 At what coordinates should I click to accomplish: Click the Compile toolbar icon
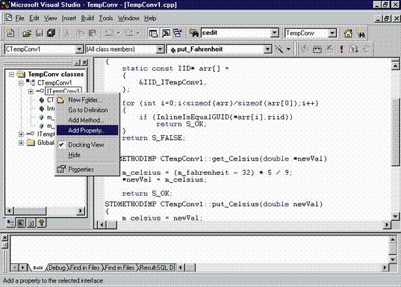coord(304,49)
